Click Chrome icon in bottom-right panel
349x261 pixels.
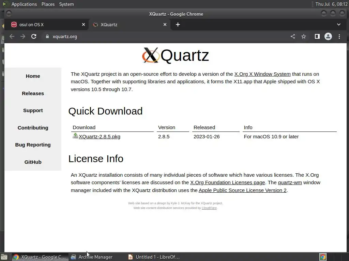pyautogui.click(x=323, y=257)
